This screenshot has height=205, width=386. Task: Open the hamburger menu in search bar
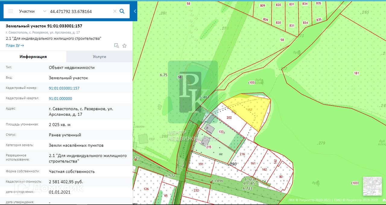[11, 11]
